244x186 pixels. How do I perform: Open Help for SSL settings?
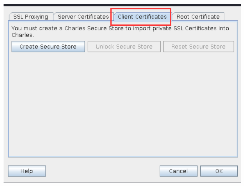27,171
